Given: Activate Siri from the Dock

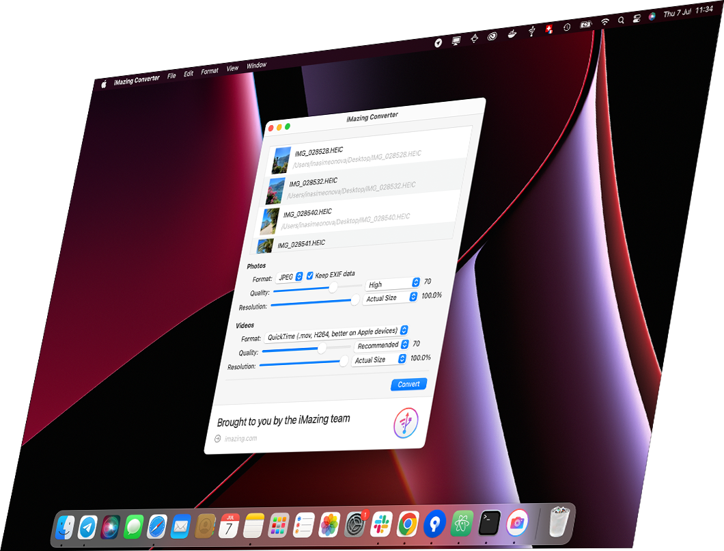Looking at the screenshot, I should point(109,528).
